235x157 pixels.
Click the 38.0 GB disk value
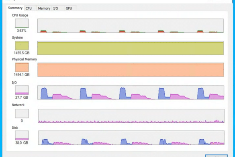click(22, 143)
